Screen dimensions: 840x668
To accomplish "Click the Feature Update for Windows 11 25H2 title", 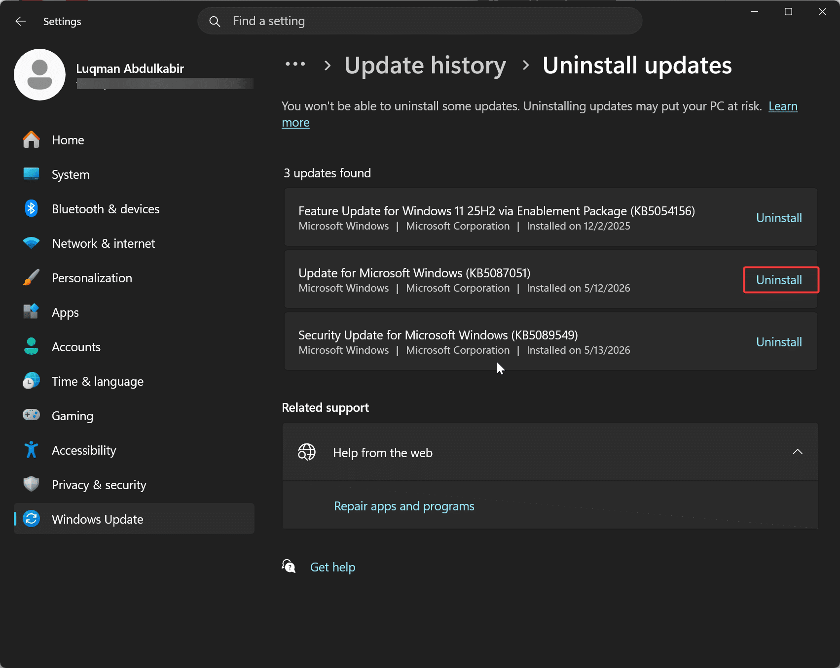I will [x=497, y=211].
